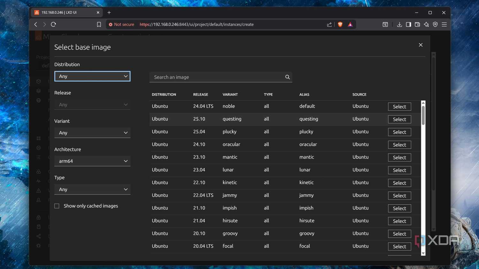Click the 'oracular' alias cell
Image resolution: width=479 pixels, height=269 pixels.
[308, 144]
